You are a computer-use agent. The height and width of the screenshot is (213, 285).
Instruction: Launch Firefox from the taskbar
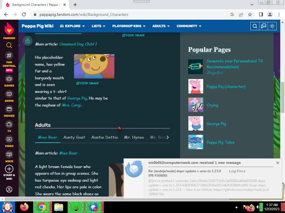coord(24,207)
